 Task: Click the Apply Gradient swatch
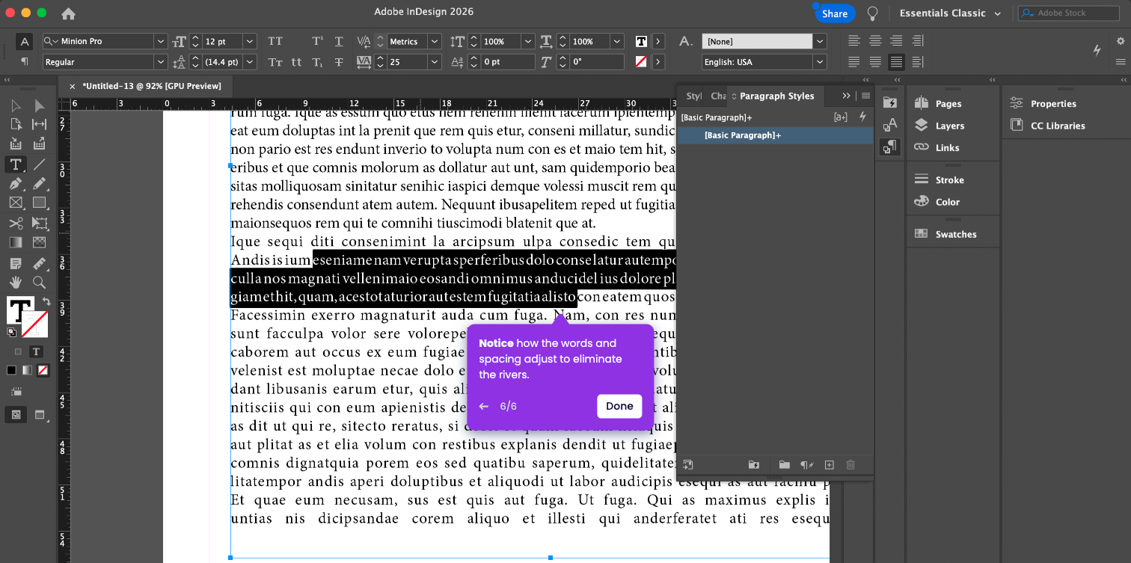point(27,370)
